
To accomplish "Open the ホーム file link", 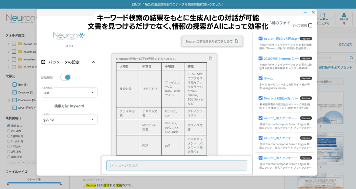I will [268, 78].
